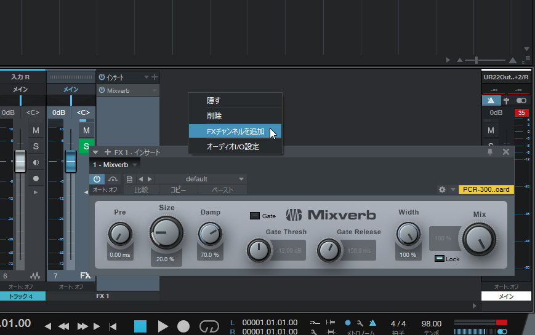The image size is (535, 335).
Task: Click the Size knob
Action: click(166, 233)
